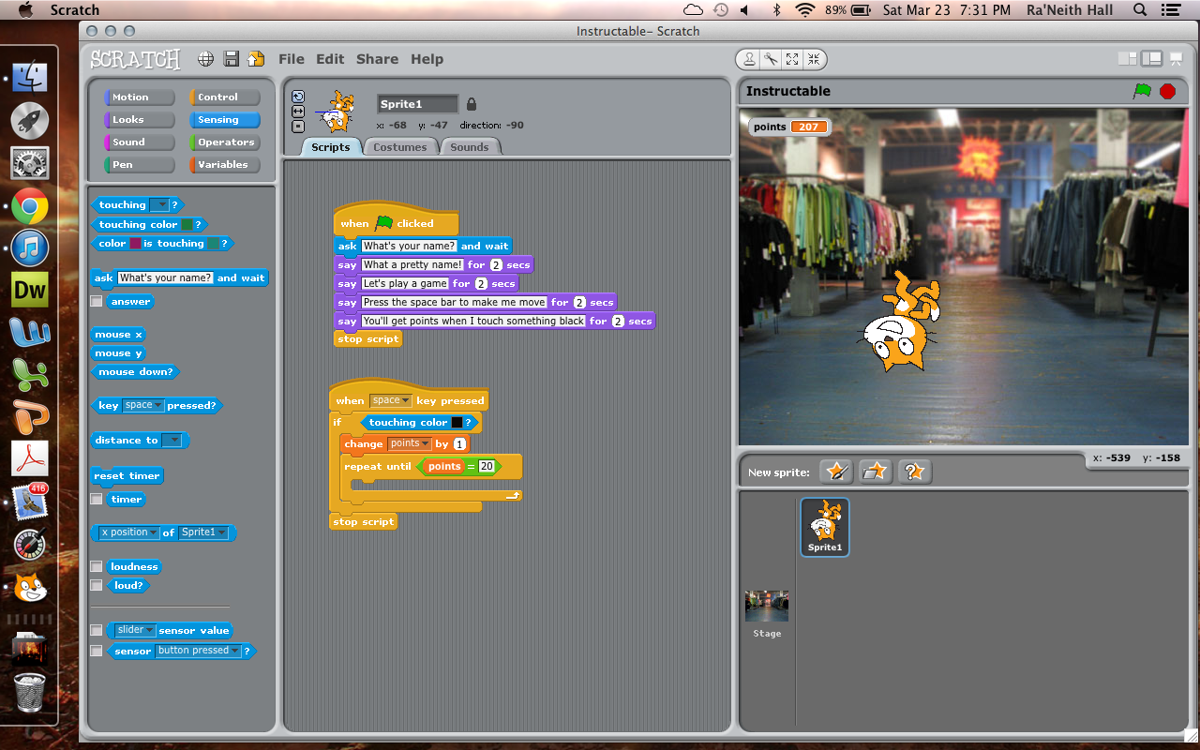This screenshot has height=750, width=1200.
Task: Select the Looks block category
Action: (x=140, y=120)
